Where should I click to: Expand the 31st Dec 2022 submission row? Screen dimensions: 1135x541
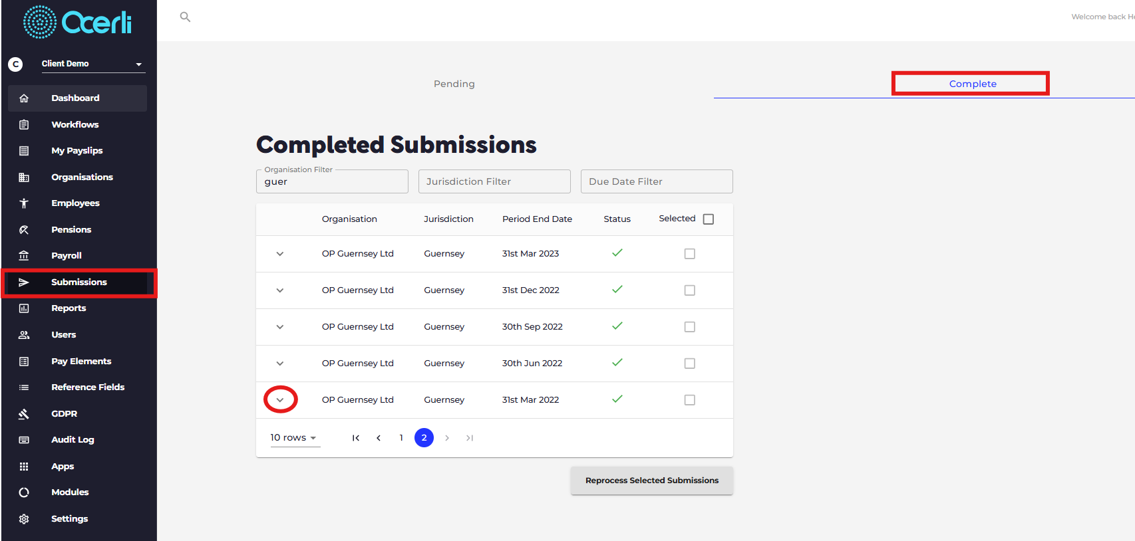(x=280, y=290)
